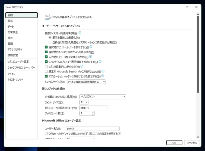Select 全般 category in sidebar
Screen dimensions: 205x151
22,15
